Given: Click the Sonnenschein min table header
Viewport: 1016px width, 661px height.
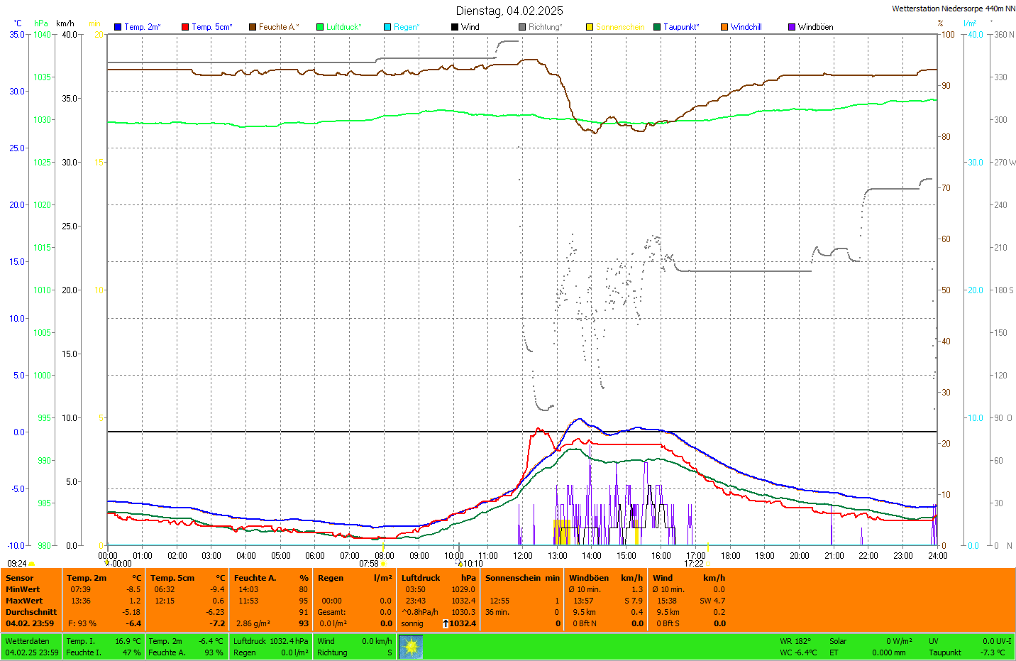Looking at the screenshot, I should tap(522, 578).
